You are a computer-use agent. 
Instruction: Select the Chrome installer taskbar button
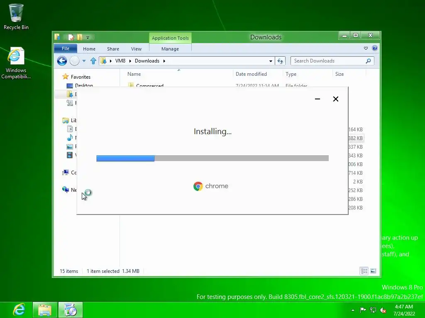click(71, 310)
